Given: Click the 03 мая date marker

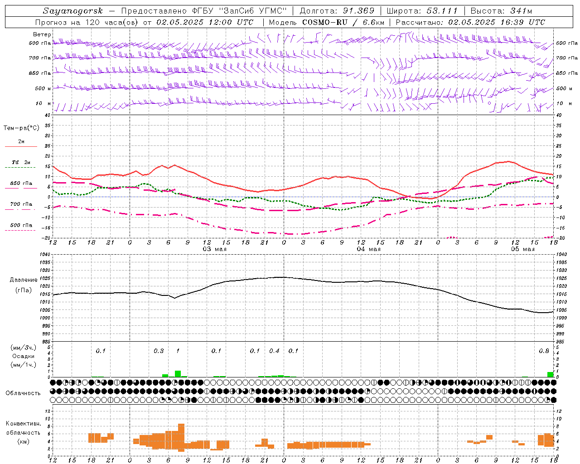Looking at the screenshot, I should click(x=214, y=249).
